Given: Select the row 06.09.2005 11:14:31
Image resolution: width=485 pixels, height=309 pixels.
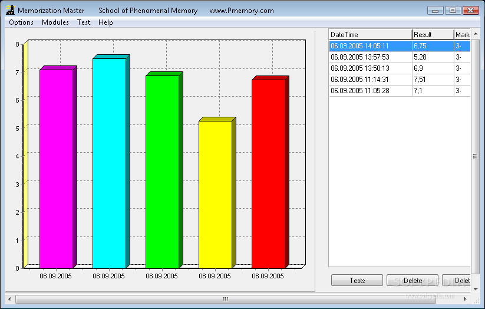Looking at the screenshot, I should pos(400,79).
